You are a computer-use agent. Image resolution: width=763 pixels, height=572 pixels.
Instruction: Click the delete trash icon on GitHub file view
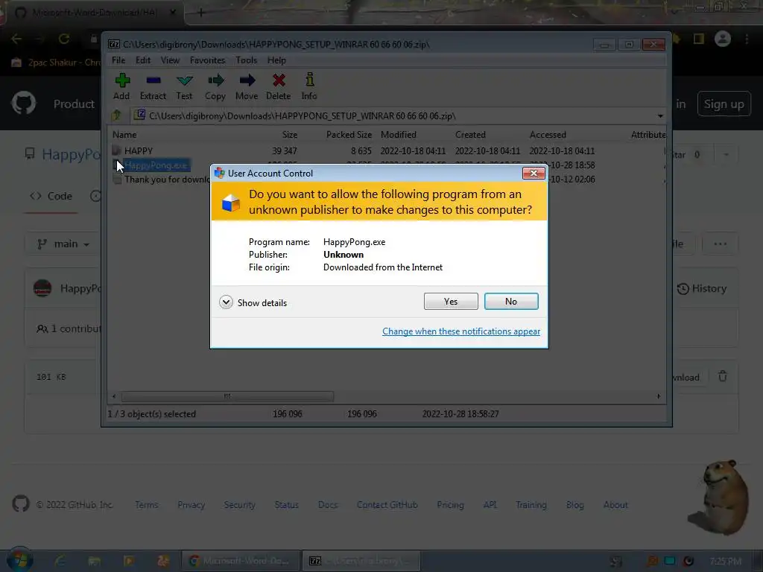(723, 376)
